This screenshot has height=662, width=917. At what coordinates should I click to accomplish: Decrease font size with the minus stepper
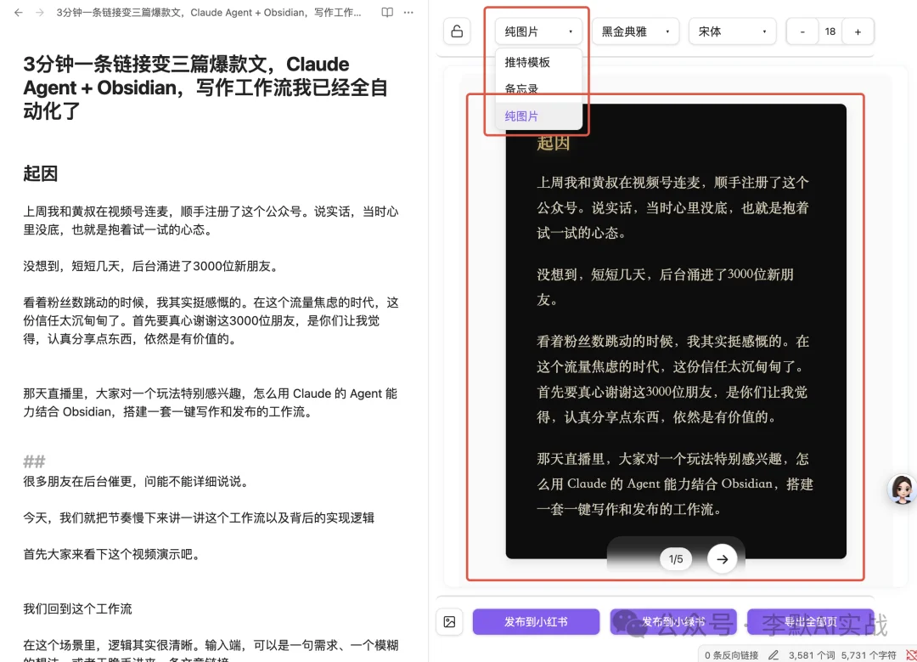[802, 31]
